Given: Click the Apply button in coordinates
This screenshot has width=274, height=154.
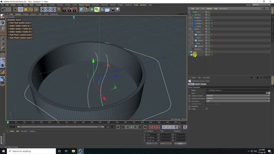Looking at the screenshot, I should click(x=180, y=144).
